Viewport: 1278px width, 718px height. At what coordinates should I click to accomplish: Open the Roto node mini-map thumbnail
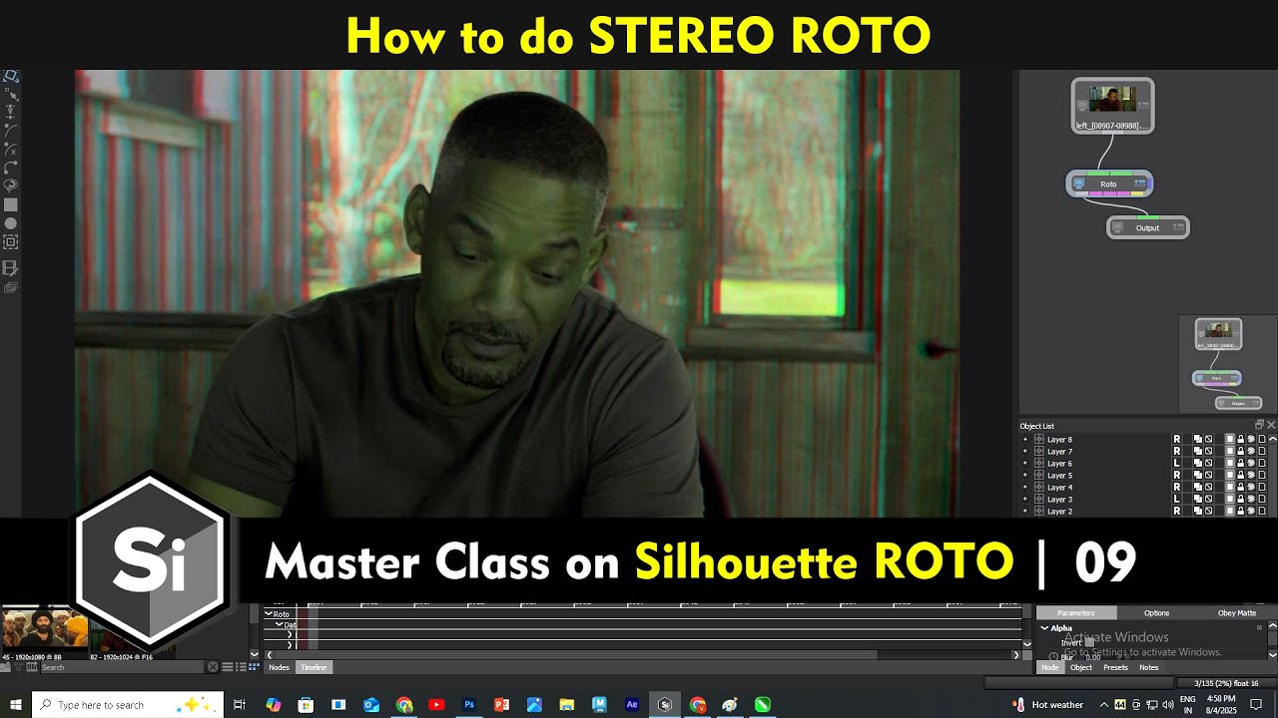tap(1217, 378)
